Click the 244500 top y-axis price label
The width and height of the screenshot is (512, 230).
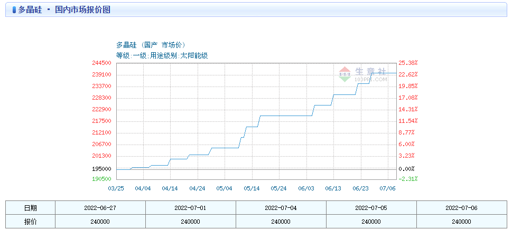tap(101, 63)
